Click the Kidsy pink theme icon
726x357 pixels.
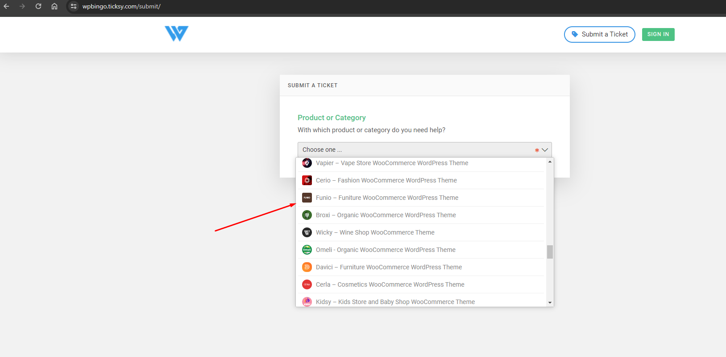pos(307,301)
